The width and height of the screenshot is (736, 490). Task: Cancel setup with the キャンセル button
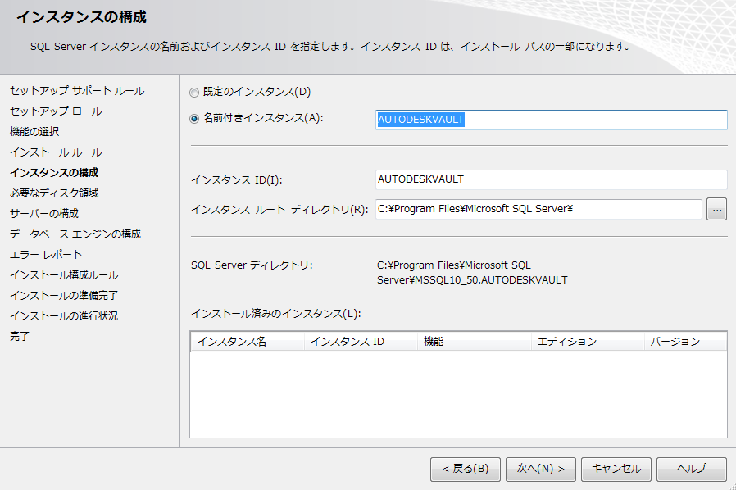[x=616, y=469]
